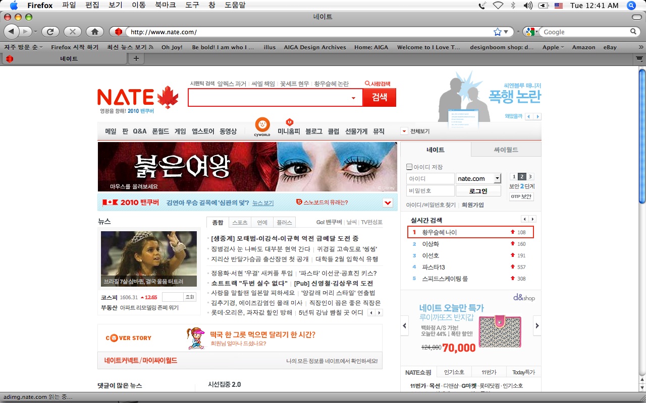Open 미니홈피 with its red badge icon
This screenshot has width=646, height=403.
click(289, 127)
